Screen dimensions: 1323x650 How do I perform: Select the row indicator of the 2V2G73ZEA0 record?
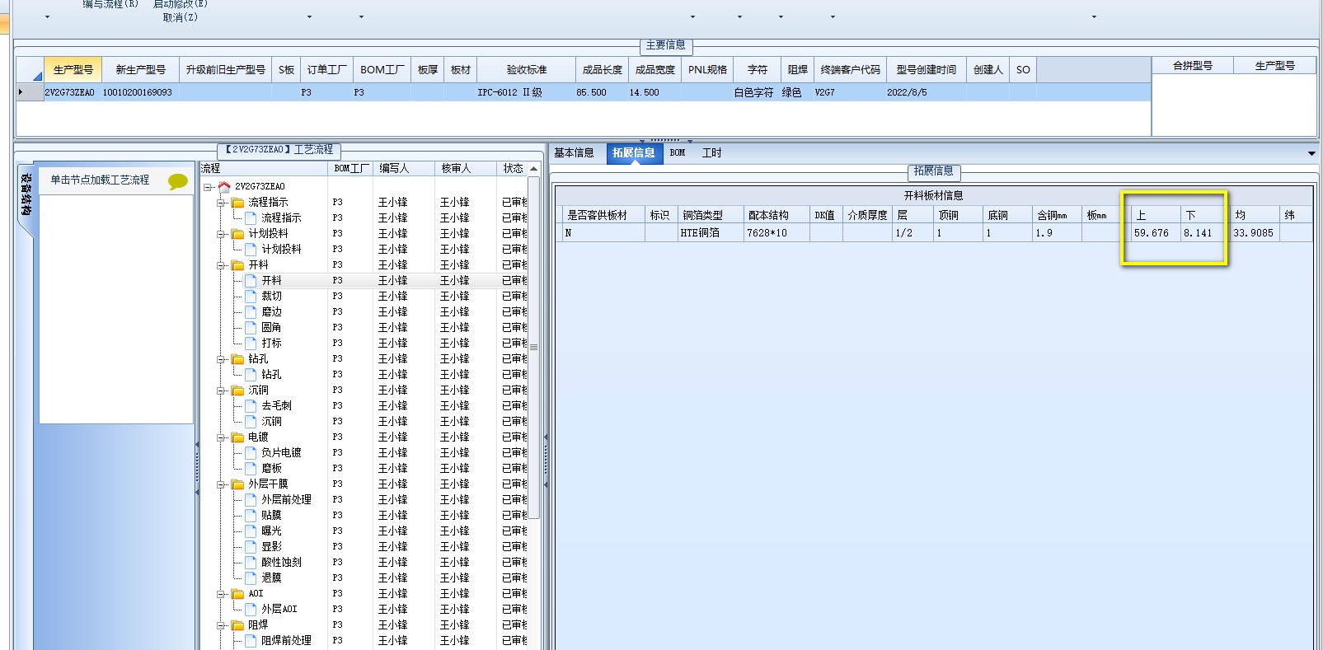(x=30, y=92)
